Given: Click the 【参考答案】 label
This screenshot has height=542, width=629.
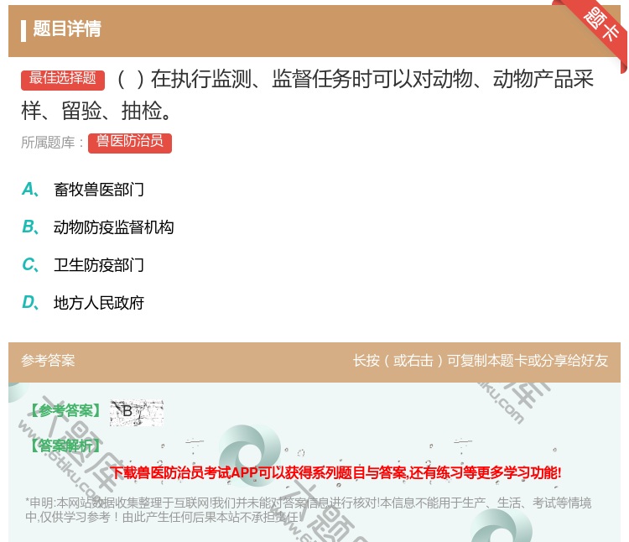Looking at the screenshot, I should (x=66, y=411).
